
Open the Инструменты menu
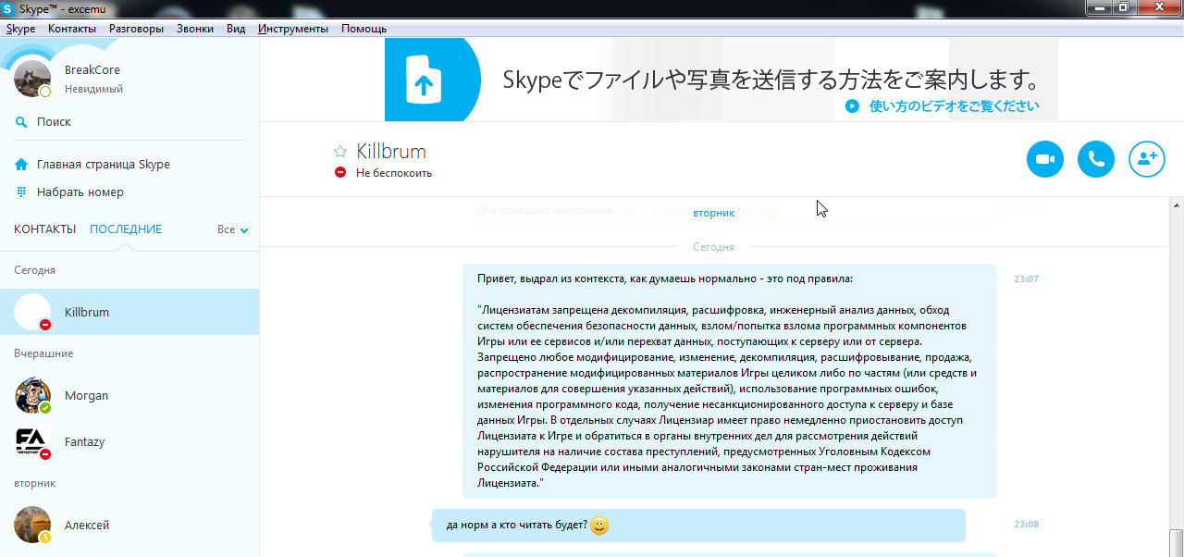click(x=293, y=29)
